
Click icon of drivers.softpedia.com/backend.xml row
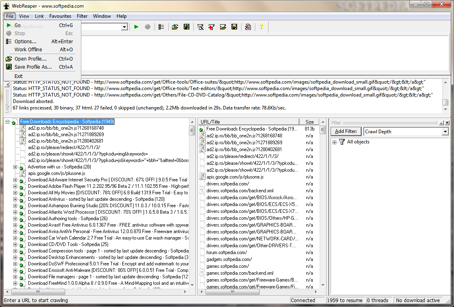(x=202, y=191)
